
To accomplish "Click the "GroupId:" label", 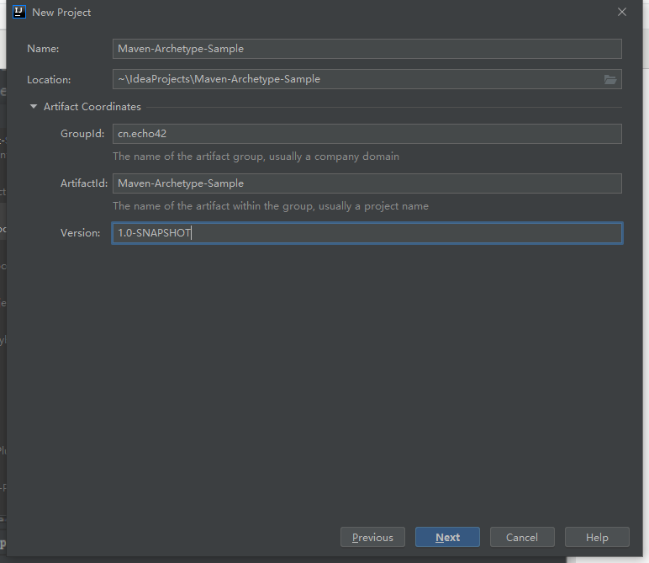I will click(82, 134).
